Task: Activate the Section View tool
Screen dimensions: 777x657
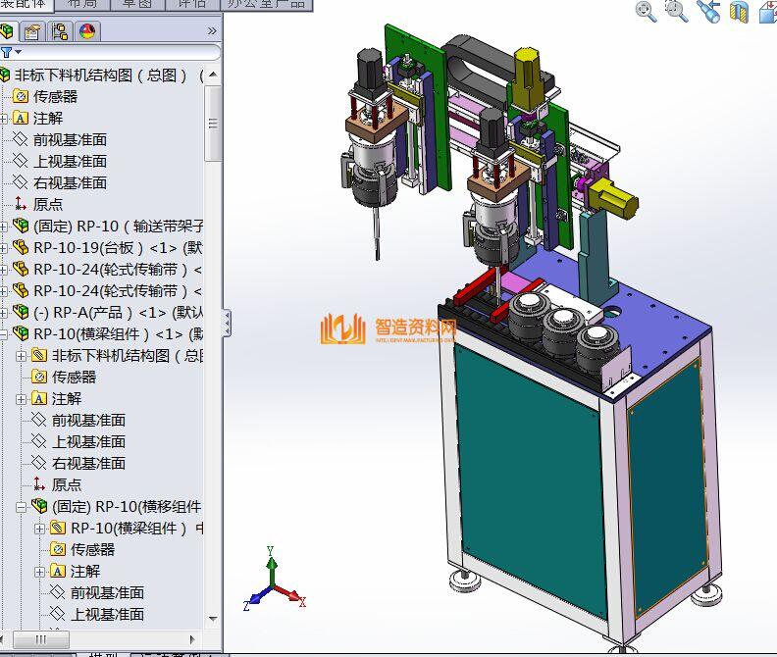Action: (739, 11)
